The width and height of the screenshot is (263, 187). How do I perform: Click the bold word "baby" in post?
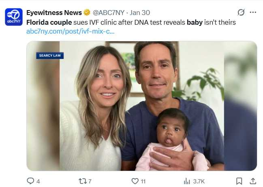(195, 22)
